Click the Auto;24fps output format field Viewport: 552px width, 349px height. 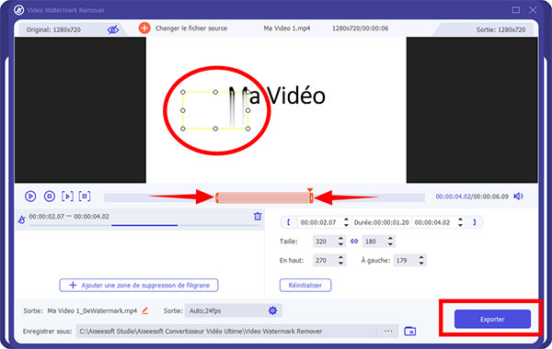[x=225, y=310]
